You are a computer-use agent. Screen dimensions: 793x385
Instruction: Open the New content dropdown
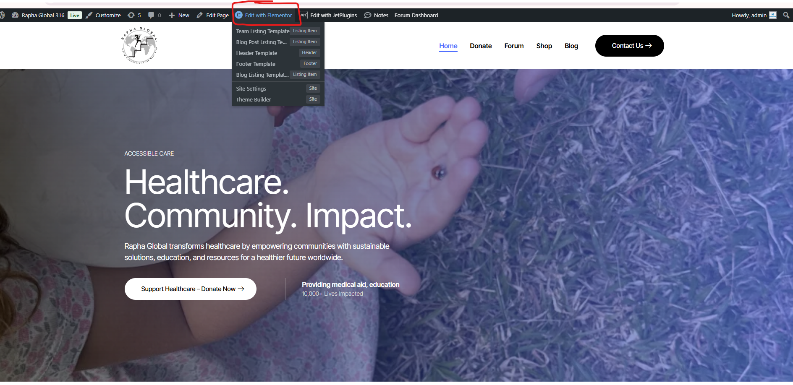(x=179, y=15)
